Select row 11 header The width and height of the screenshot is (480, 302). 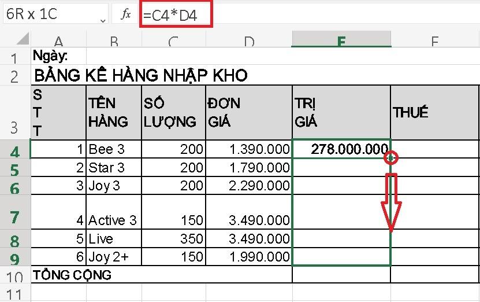tap(15, 293)
